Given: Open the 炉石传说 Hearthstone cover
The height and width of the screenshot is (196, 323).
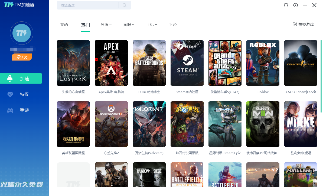Looking at the screenshot, I should (187, 124).
